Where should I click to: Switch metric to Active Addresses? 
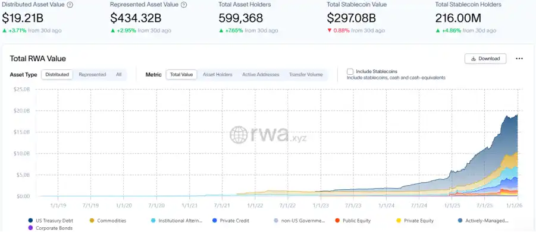point(261,74)
